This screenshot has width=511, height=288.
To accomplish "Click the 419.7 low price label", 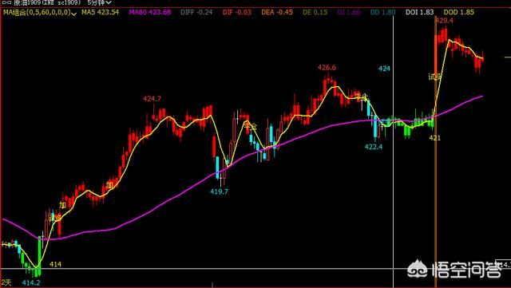I will pos(219,191).
